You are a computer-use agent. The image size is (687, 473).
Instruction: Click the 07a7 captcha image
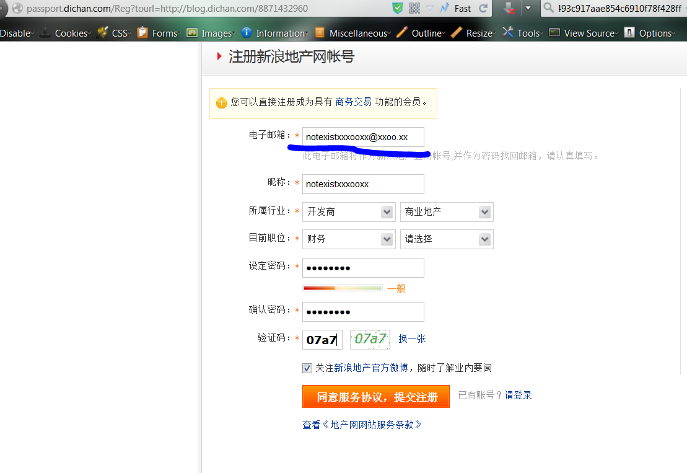[370, 340]
